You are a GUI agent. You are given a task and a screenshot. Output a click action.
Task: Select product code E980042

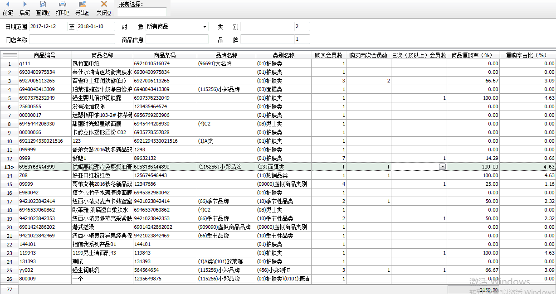(x=44, y=193)
